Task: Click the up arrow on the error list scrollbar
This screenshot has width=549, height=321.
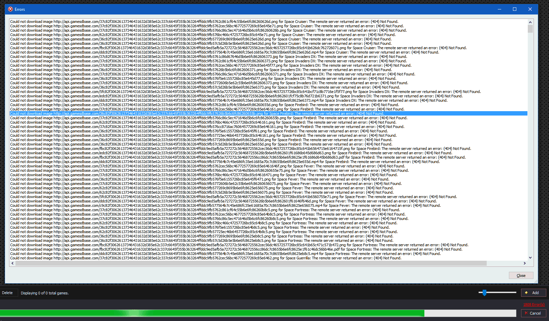Action: tap(530, 22)
